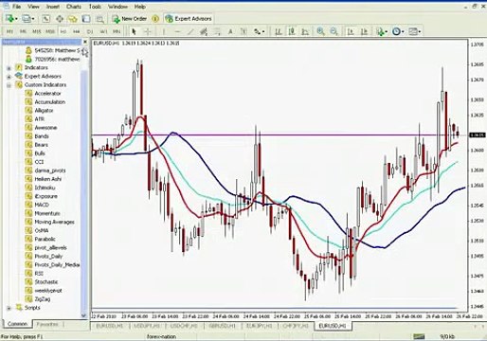Open the indicators list dropdown arrow
The width and height of the screenshot is (487, 341).
pos(387,32)
